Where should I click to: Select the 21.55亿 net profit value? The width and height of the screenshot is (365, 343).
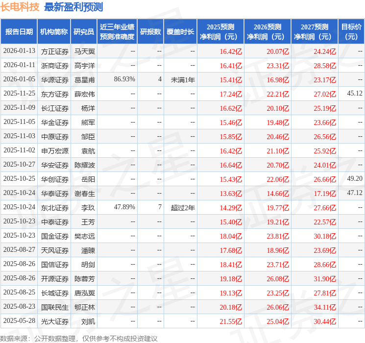click(231, 321)
